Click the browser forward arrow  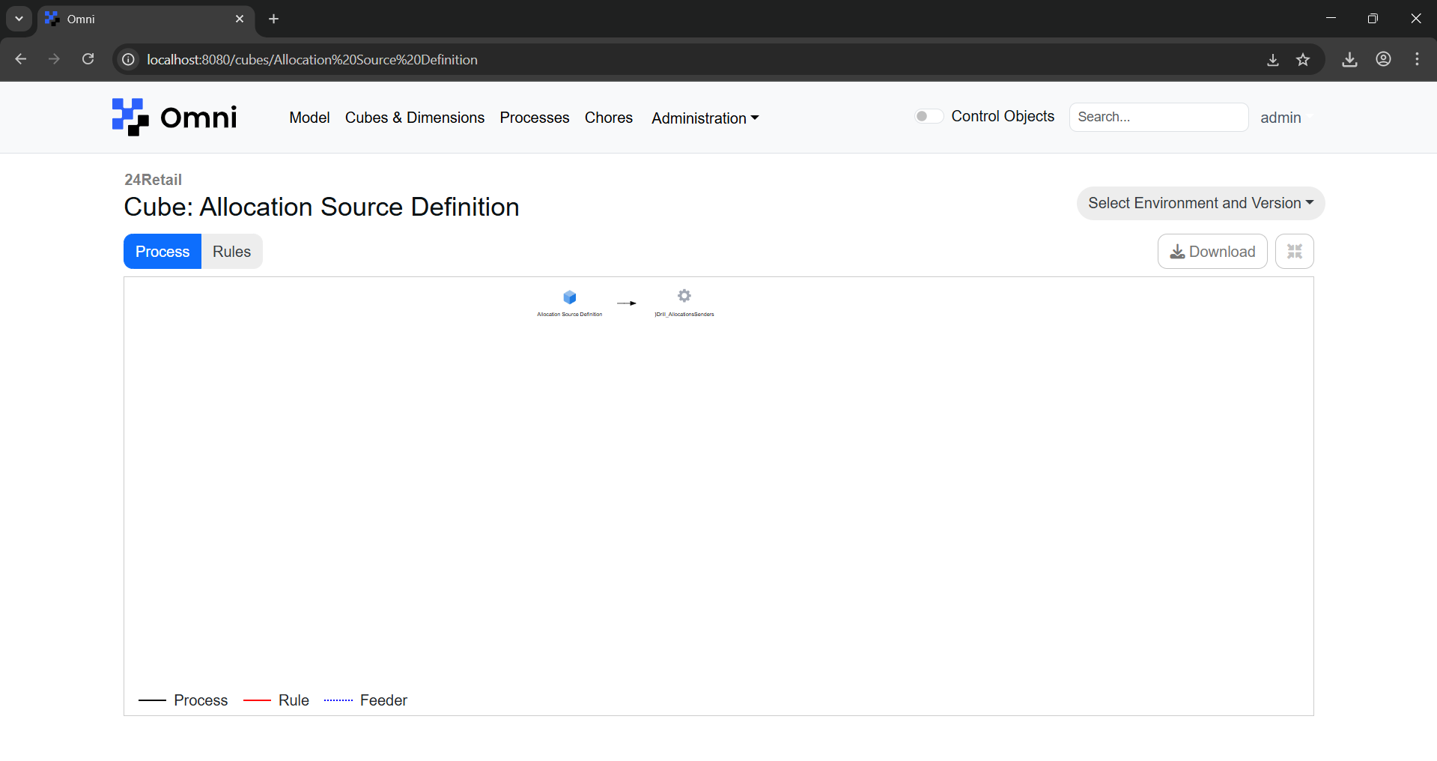point(54,59)
